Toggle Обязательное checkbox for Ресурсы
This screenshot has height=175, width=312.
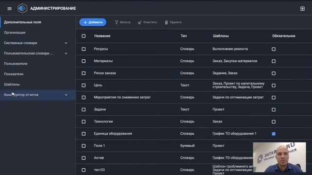pyautogui.click(x=273, y=49)
